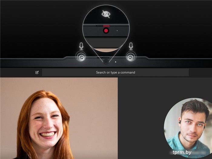
Task: Click the webcam lens on the bezel
Action: tap(106, 62)
